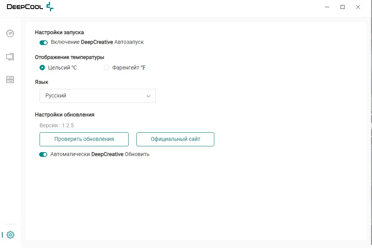Open Официальный сайт button
The width and height of the screenshot is (372, 248).
click(175, 139)
